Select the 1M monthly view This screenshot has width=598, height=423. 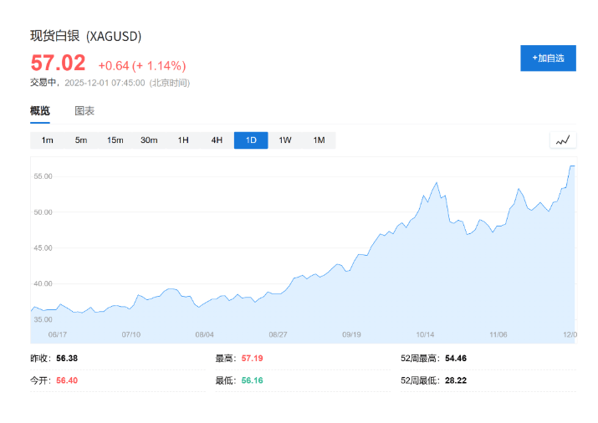coord(319,140)
